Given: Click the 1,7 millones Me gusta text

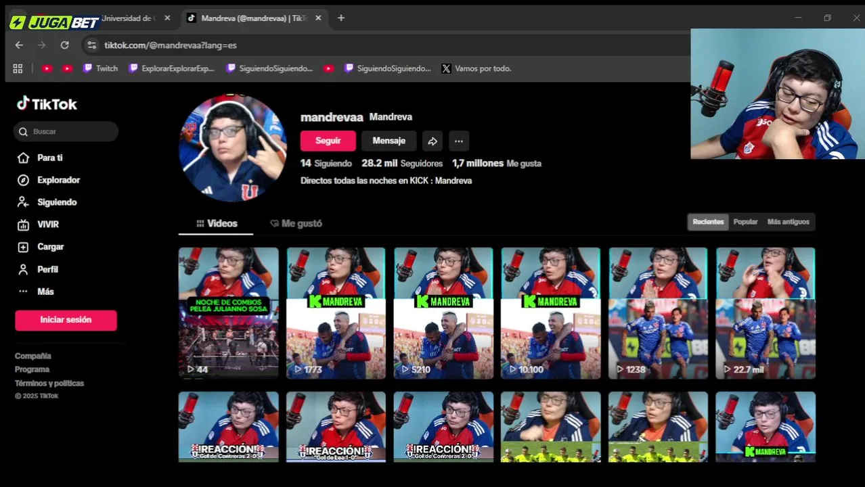Looking at the screenshot, I should [x=497, y=163].
